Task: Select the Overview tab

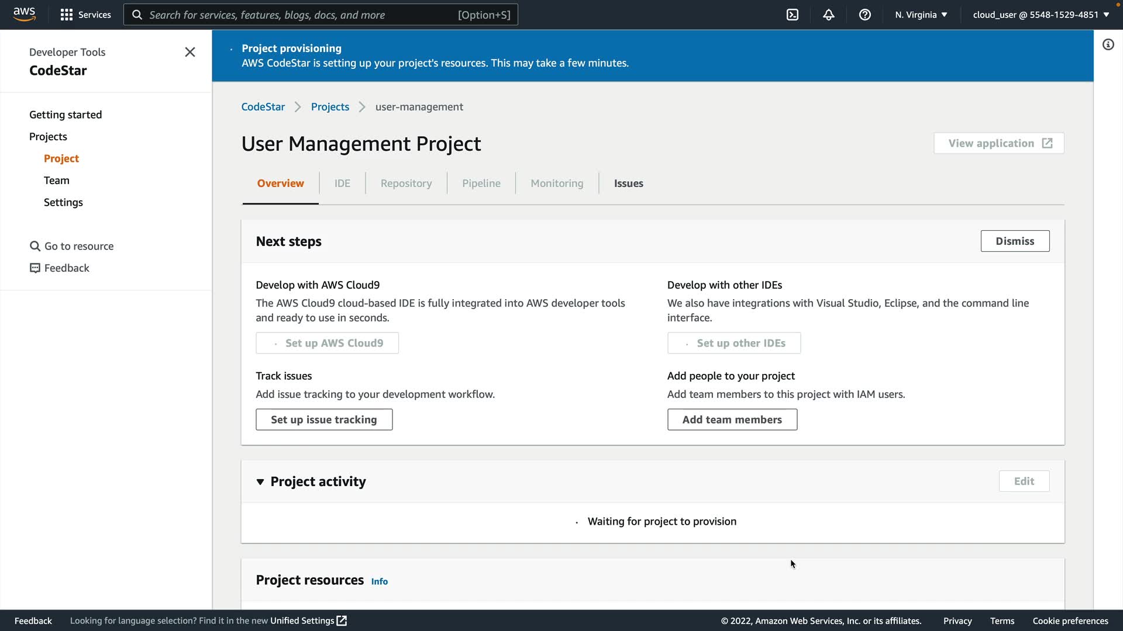Action: click(280, 183)
